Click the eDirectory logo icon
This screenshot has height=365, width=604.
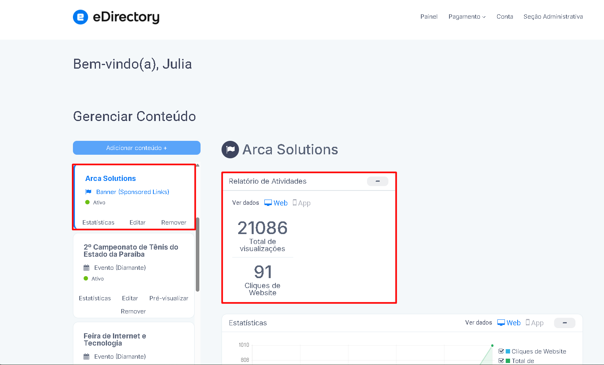[80, 17]
